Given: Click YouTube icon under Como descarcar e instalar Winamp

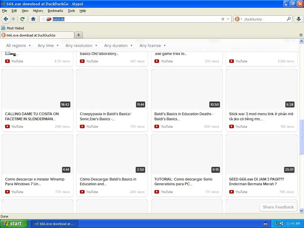Looking at the screenshot, I should pyautogui.click(x=7, y=192).
